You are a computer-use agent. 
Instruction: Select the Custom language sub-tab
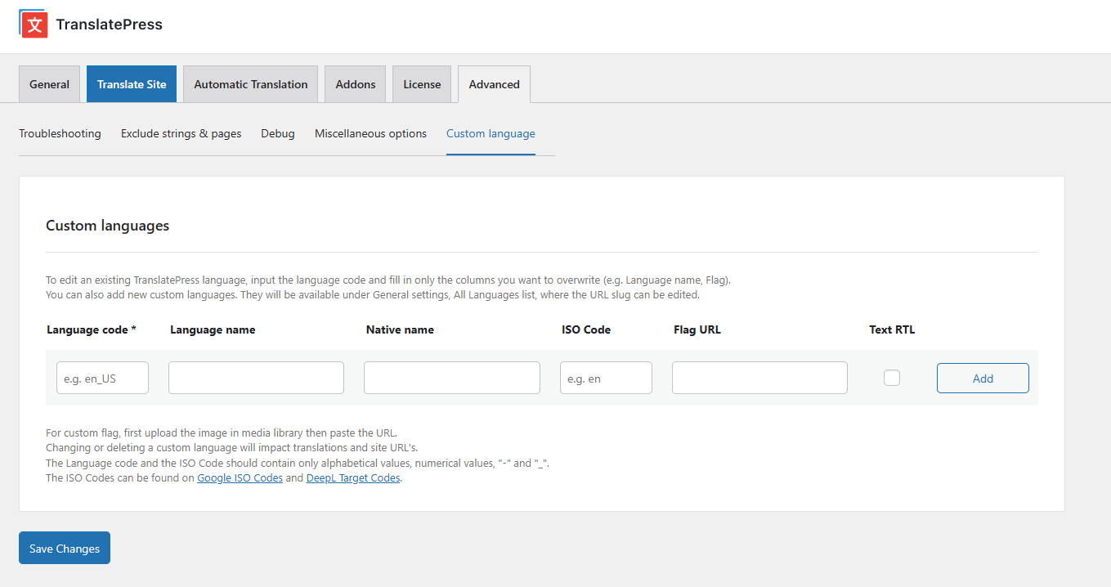[491, 133]
